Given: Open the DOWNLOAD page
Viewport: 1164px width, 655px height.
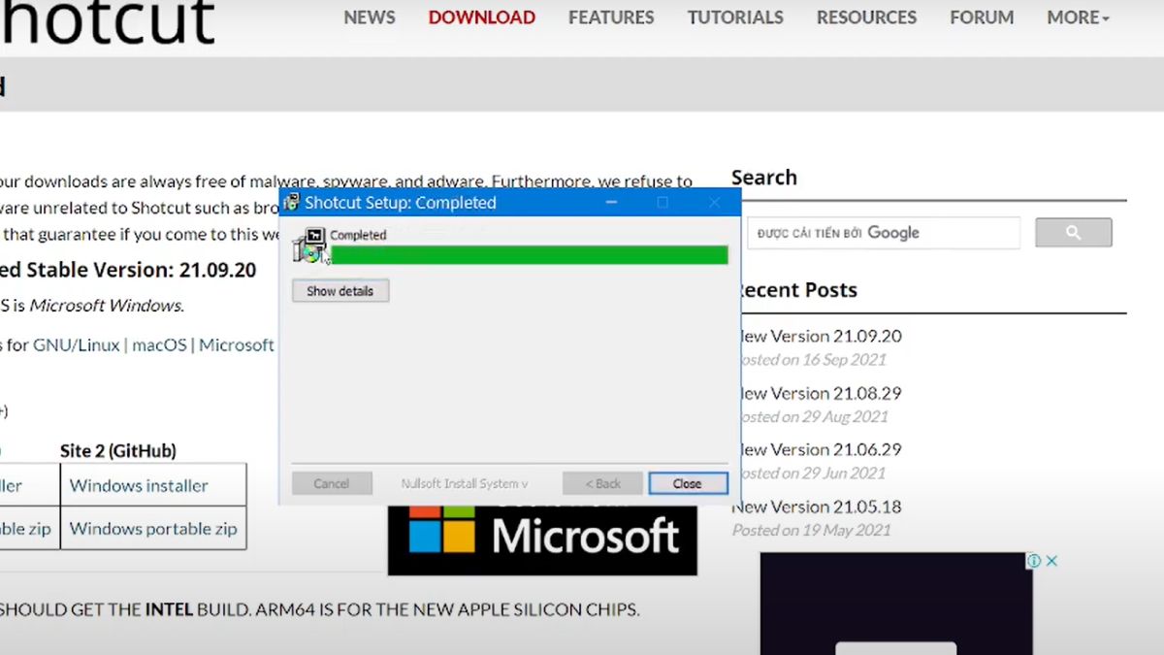Looking at the screenshot, I should pyautogui.click(x=482, y=17).
